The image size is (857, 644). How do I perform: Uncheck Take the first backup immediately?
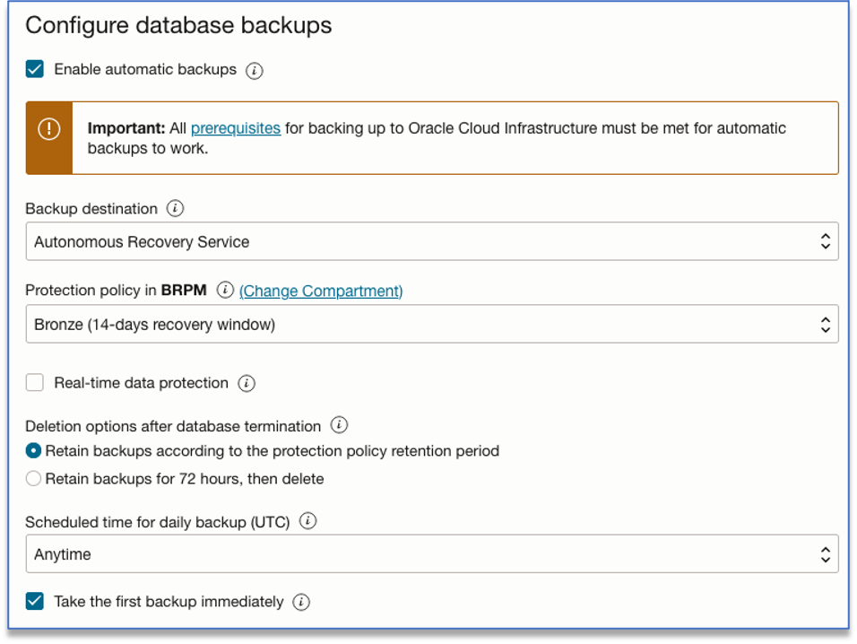click(35, 602)
